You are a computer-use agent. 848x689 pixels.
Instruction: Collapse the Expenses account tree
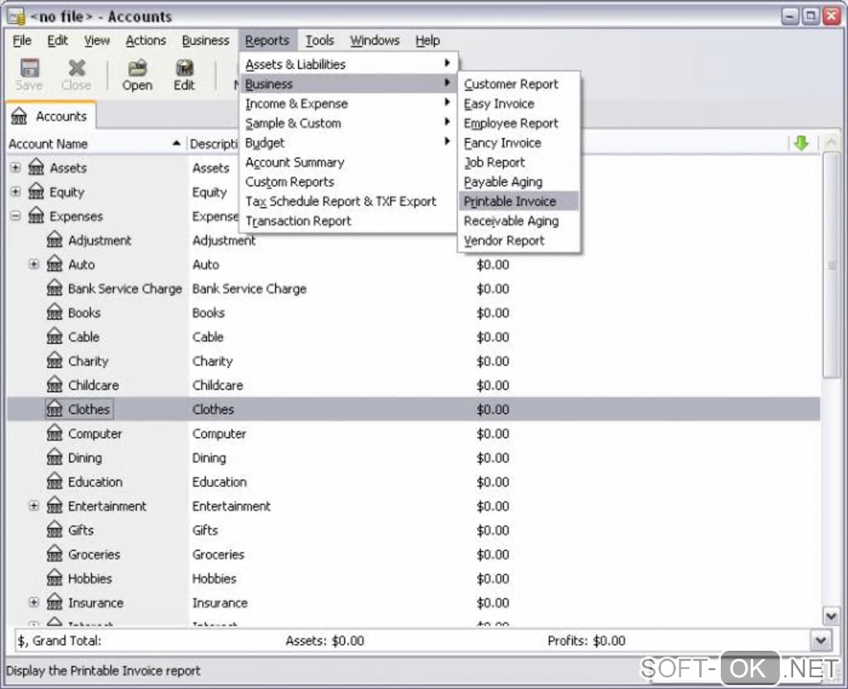pos(16,216)
